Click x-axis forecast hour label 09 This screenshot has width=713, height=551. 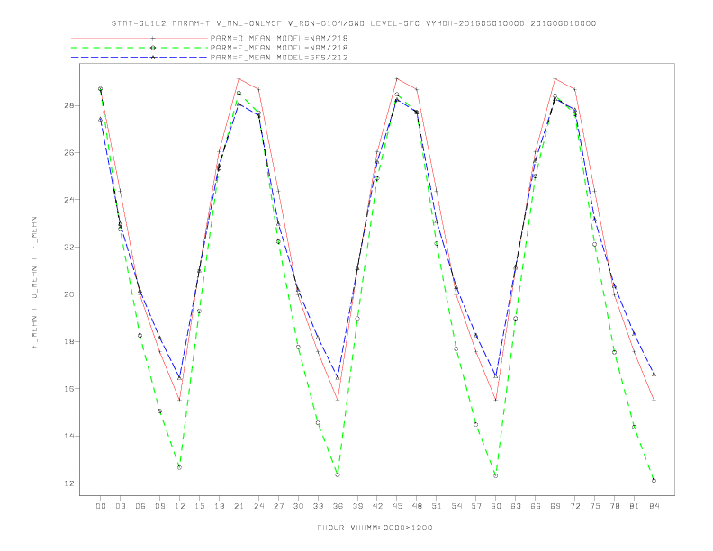pos(159,506)
